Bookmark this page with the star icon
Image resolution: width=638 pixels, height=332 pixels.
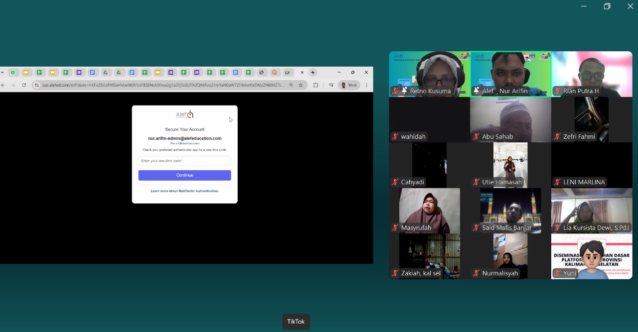point(301,85)
